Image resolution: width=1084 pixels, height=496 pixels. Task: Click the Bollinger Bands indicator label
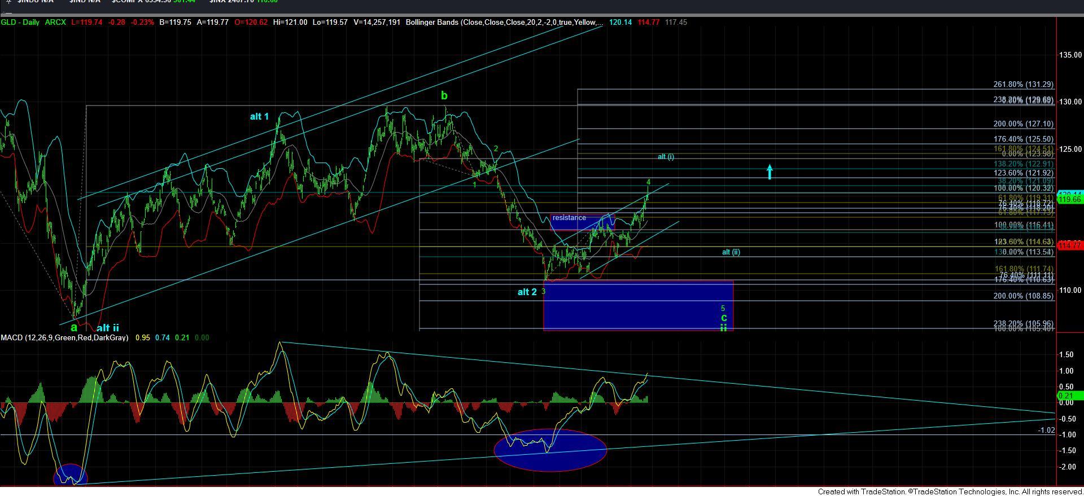[x=505, y=23]
